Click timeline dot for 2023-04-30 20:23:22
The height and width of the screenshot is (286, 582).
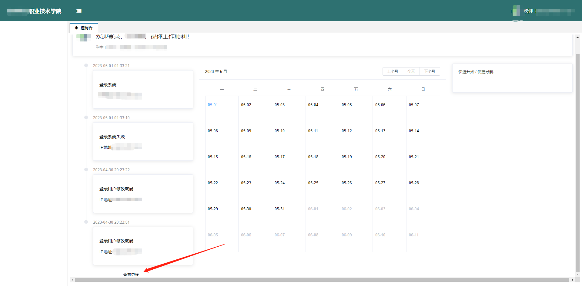click(86, 170)
